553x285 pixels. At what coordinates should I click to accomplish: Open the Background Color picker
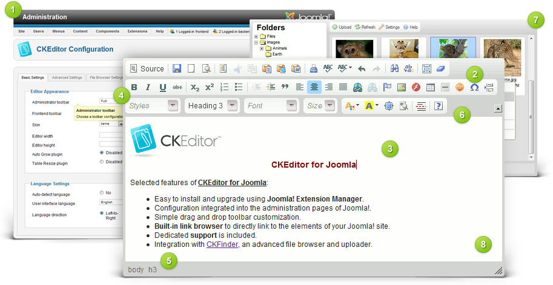(371, 106)
